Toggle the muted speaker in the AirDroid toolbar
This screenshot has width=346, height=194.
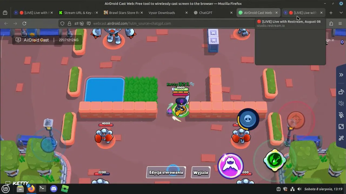[x=341, y=103]
